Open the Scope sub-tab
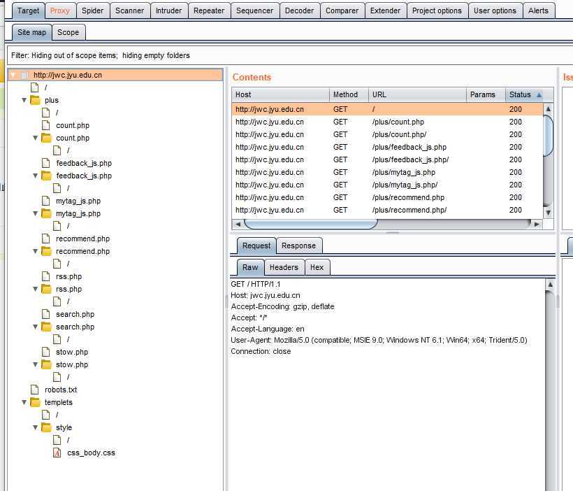The image size is (573, 491). coord(68,32)
